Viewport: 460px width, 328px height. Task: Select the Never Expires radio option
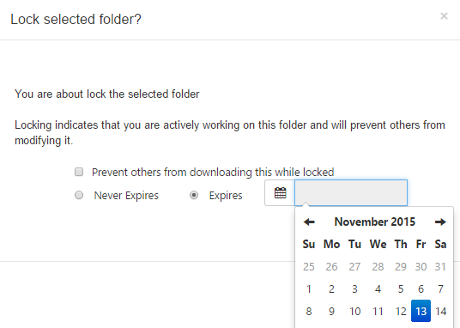pyautogui.click(x=79, y=195)
